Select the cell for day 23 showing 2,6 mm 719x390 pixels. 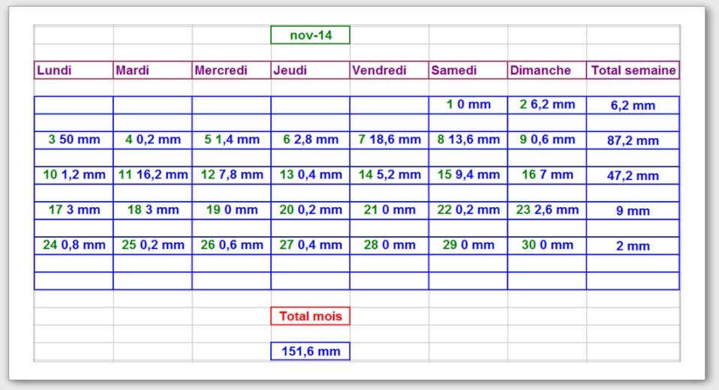point(546,210)
